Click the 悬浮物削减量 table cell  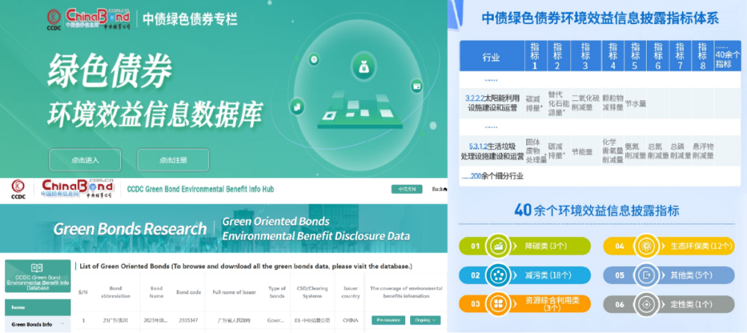click(703, 151)
